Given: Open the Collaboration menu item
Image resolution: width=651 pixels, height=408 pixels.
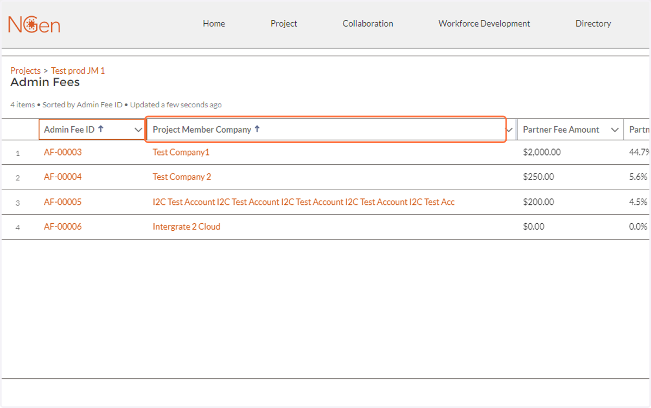Looking at the screenshot, I should (368, 23).
